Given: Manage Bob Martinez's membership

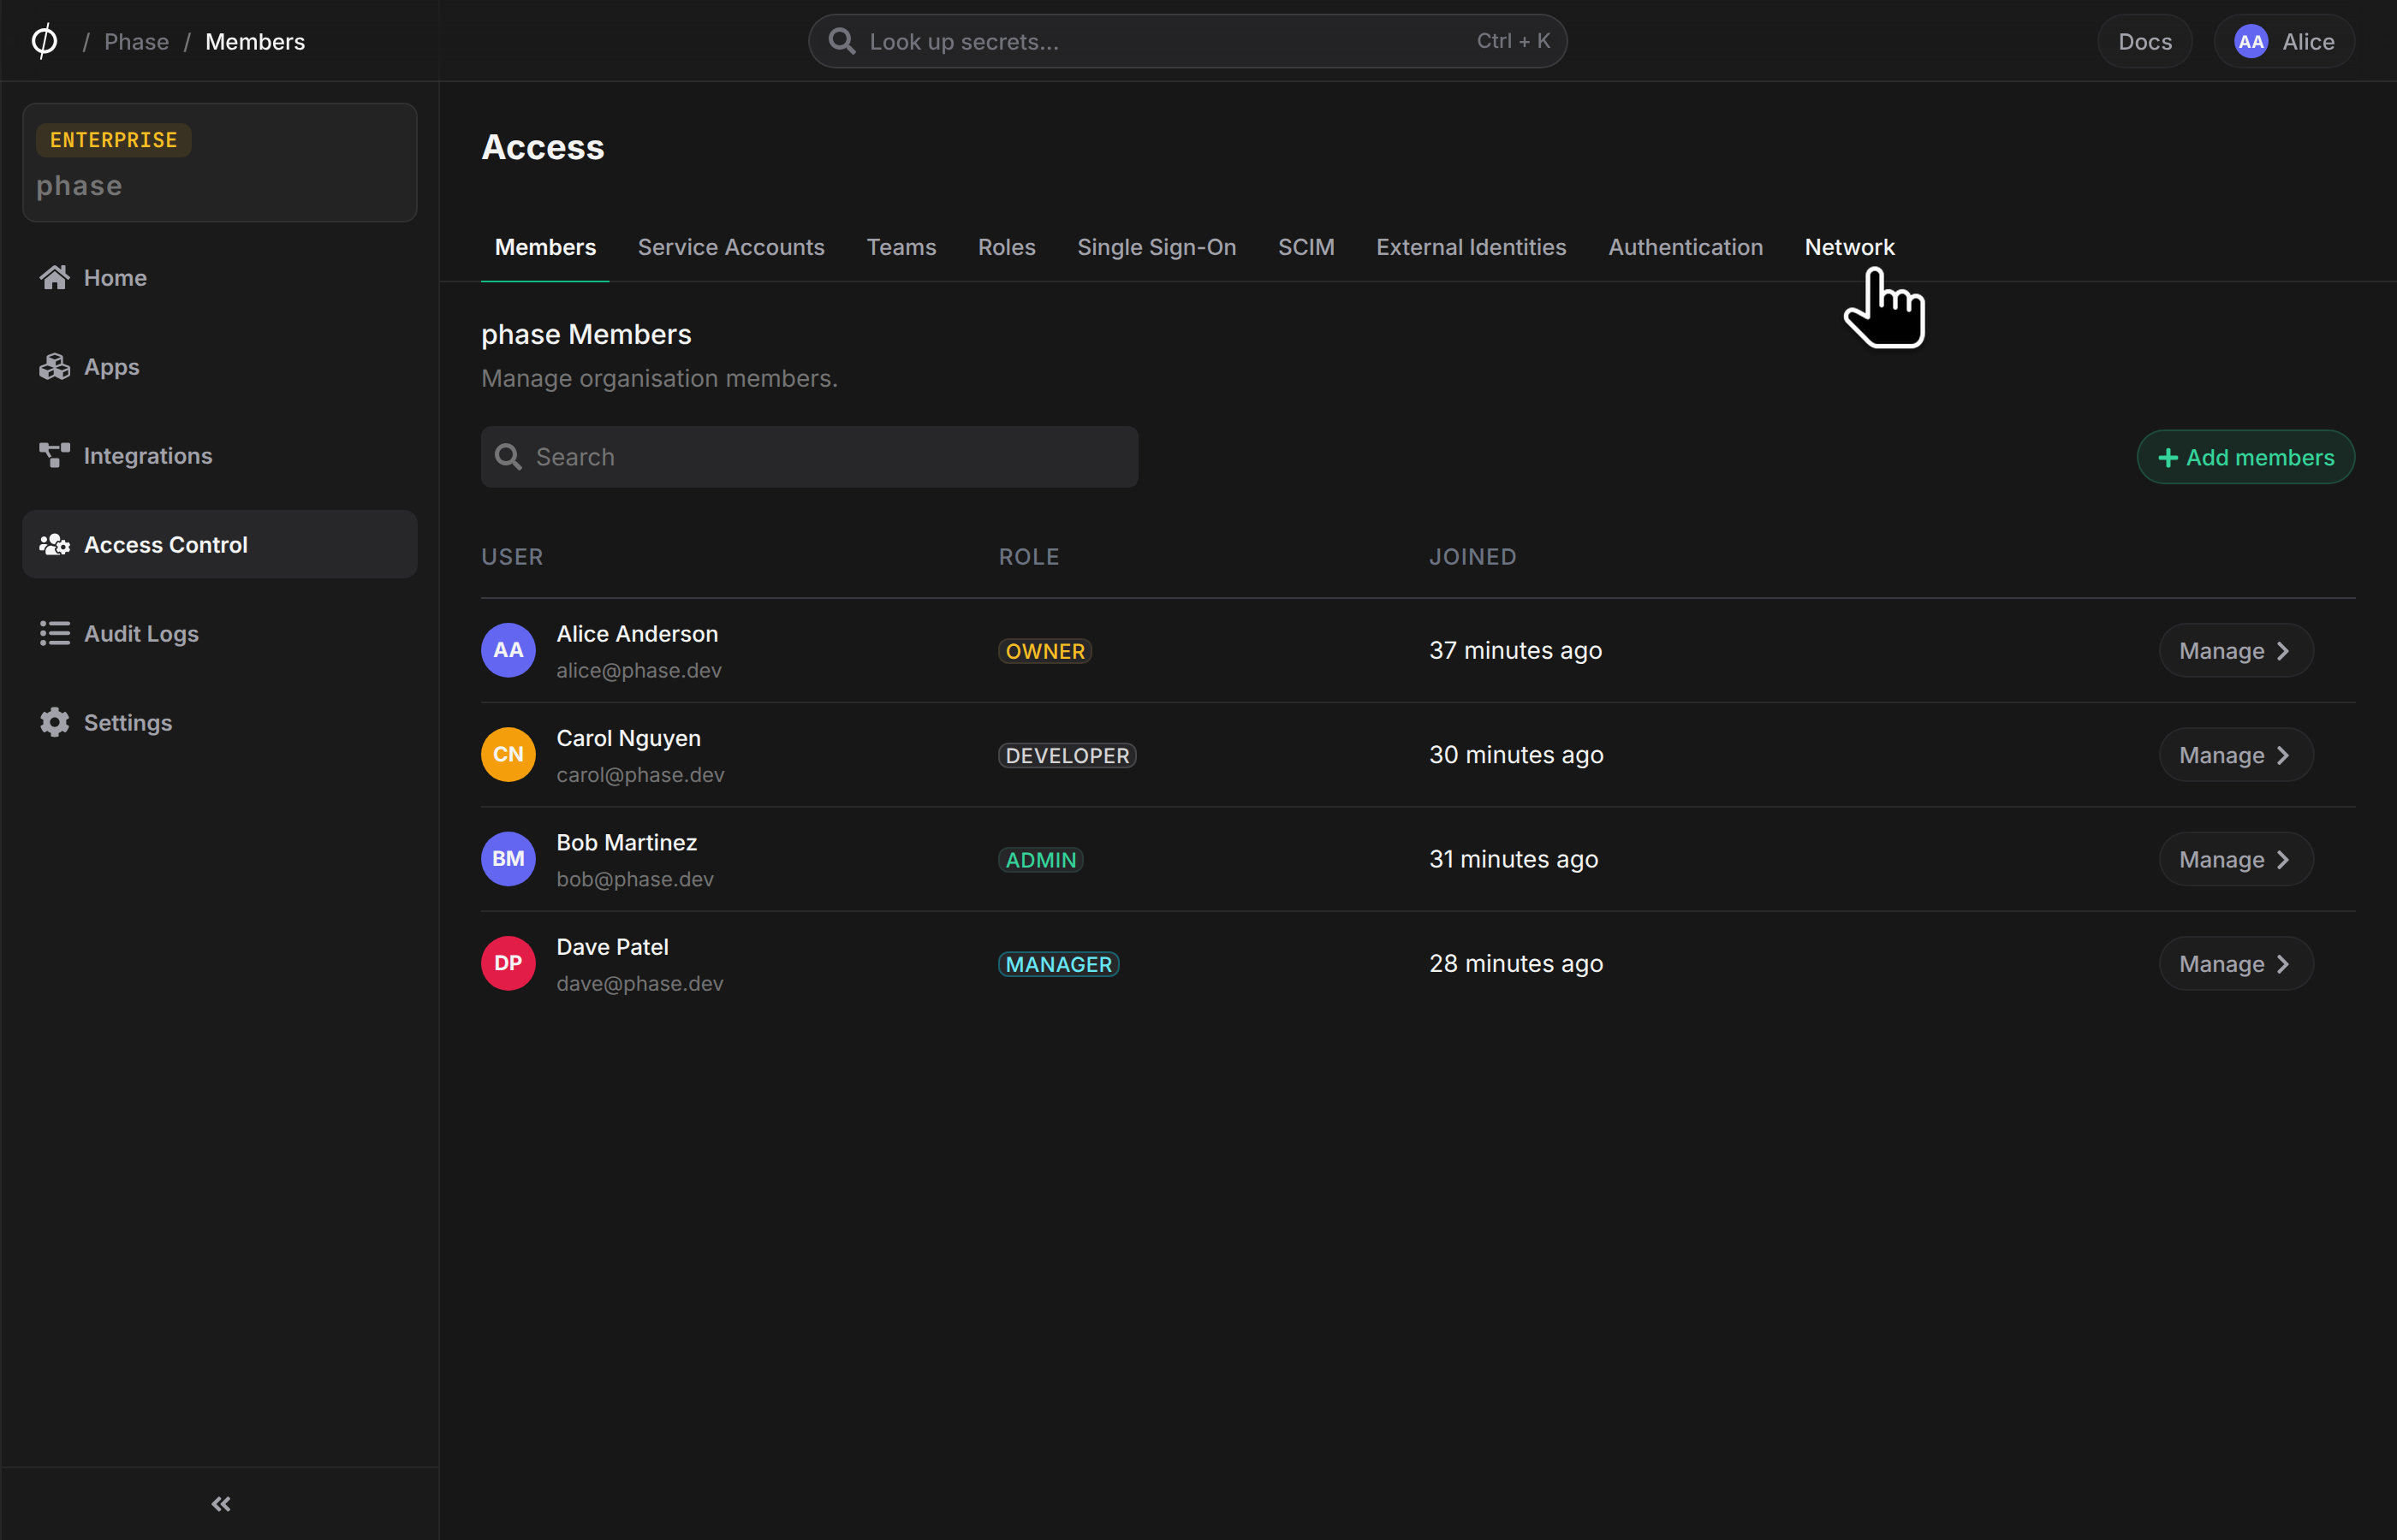Looking at the screenshot, I should [x=2236, y=860].
